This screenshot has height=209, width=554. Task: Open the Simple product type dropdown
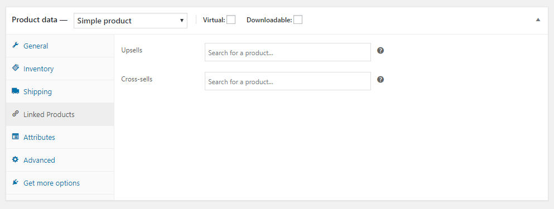131,21
